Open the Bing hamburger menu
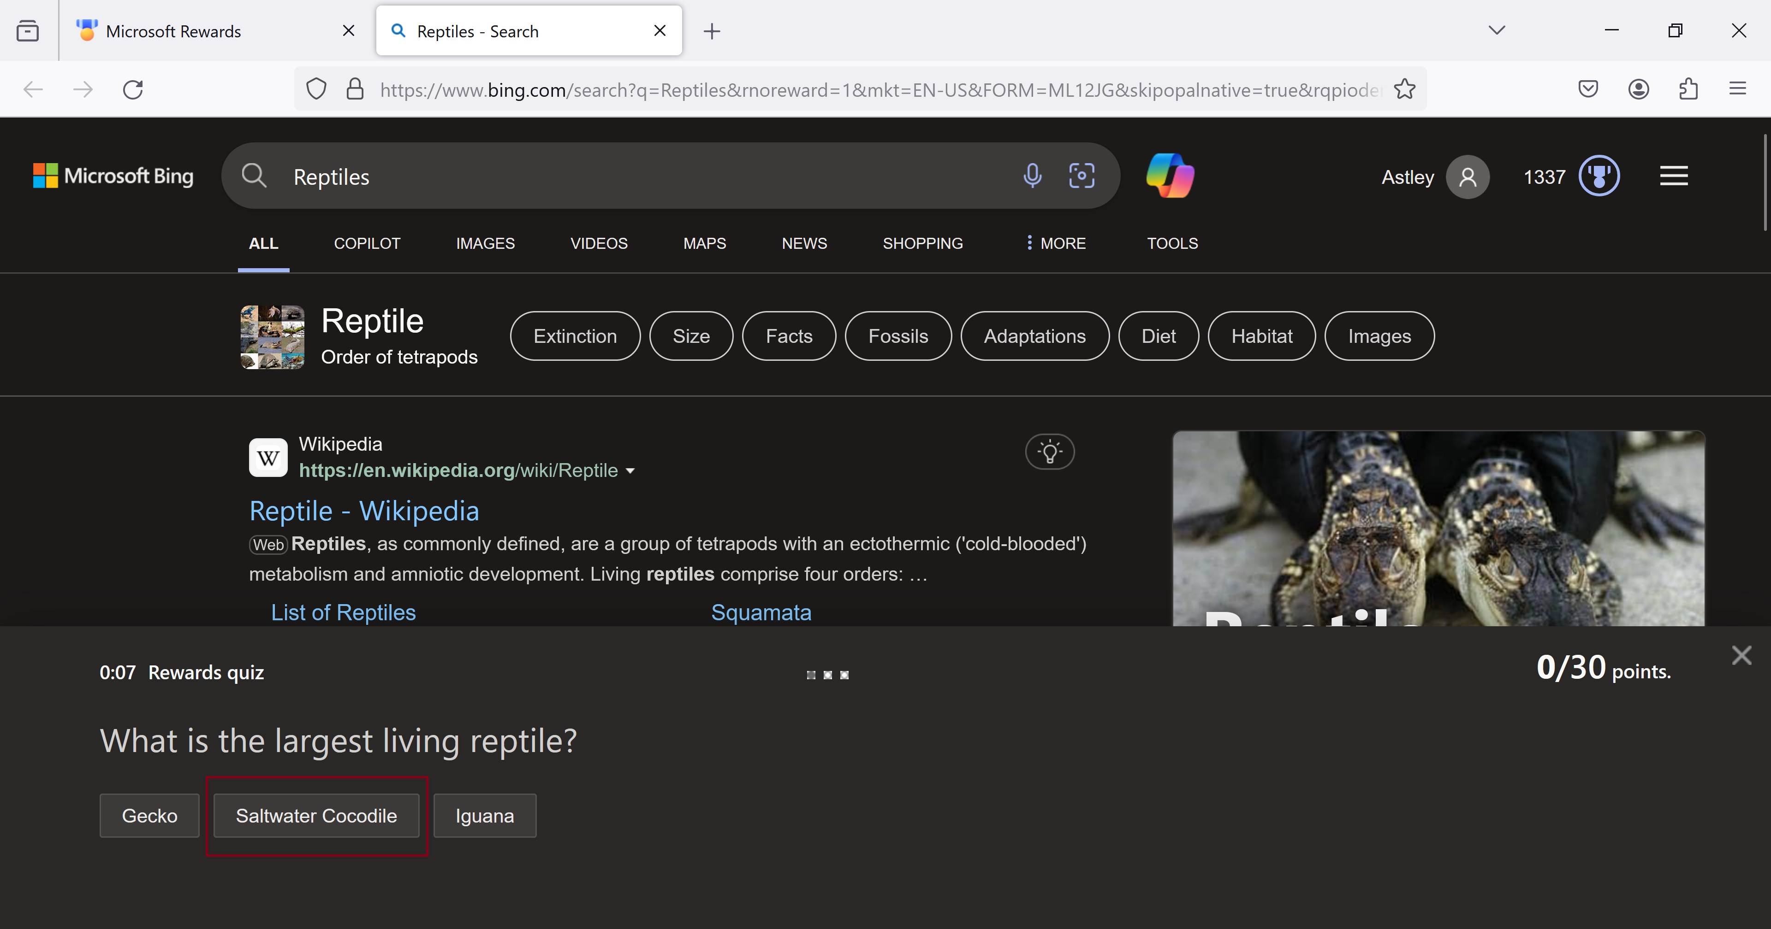This screenshot has height=929, width=1771. tap(1673, 176)
